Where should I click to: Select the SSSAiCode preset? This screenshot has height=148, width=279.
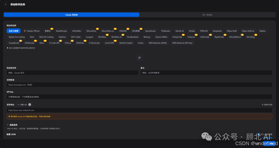point(29,43)
